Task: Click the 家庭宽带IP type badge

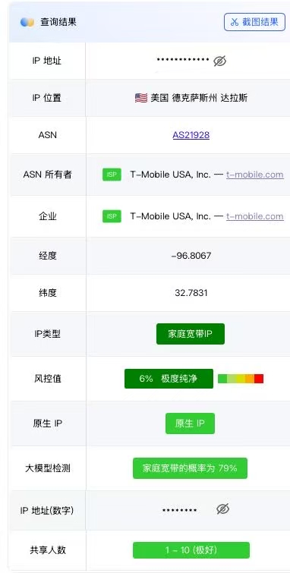Action: pyautogui.click(x=191, y=334)
